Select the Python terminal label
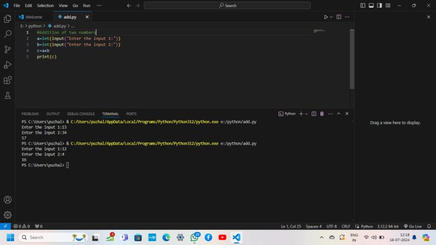The image size is (436, 245). [x=287, y=113]
